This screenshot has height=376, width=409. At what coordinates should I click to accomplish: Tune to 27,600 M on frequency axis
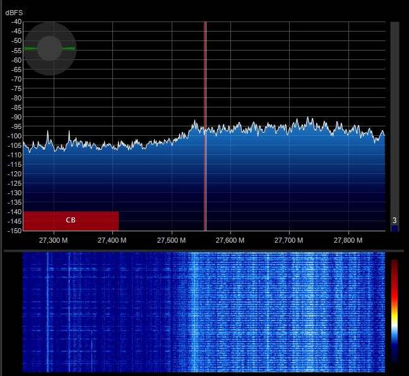pos(230,241)
